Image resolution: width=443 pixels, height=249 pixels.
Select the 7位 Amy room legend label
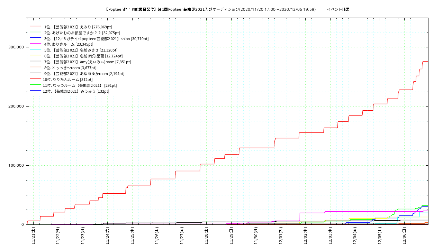[87, 62]
